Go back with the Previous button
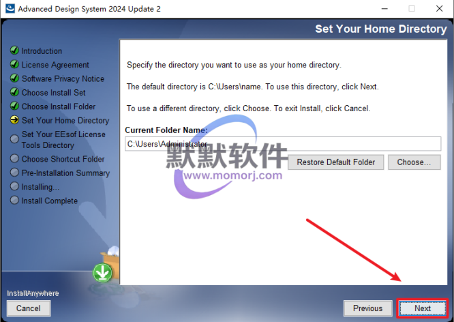 tap(367, 308)
